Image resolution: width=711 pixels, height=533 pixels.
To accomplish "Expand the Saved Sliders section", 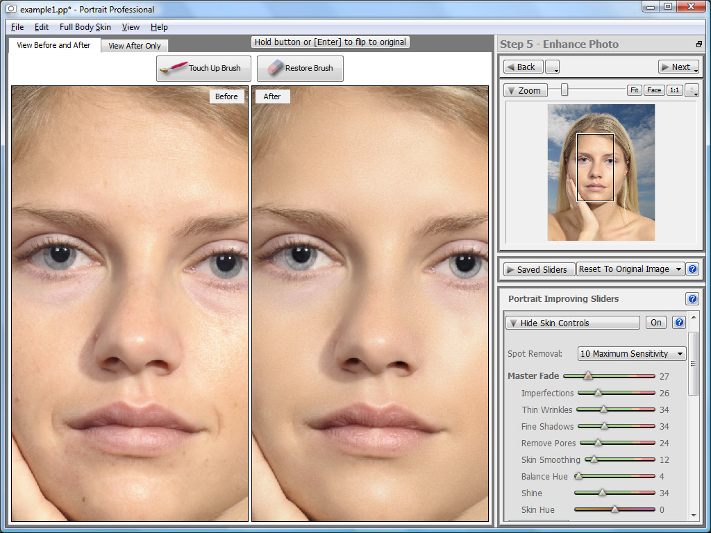I will (x=539, y=269).
